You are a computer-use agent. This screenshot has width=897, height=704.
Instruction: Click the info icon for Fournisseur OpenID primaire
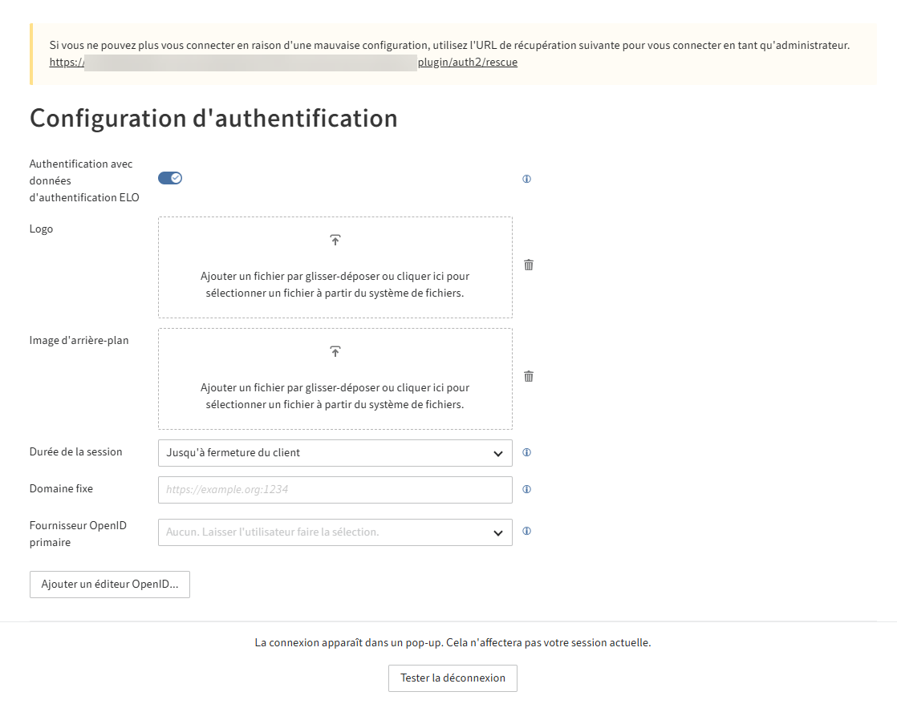pos(526,531)
